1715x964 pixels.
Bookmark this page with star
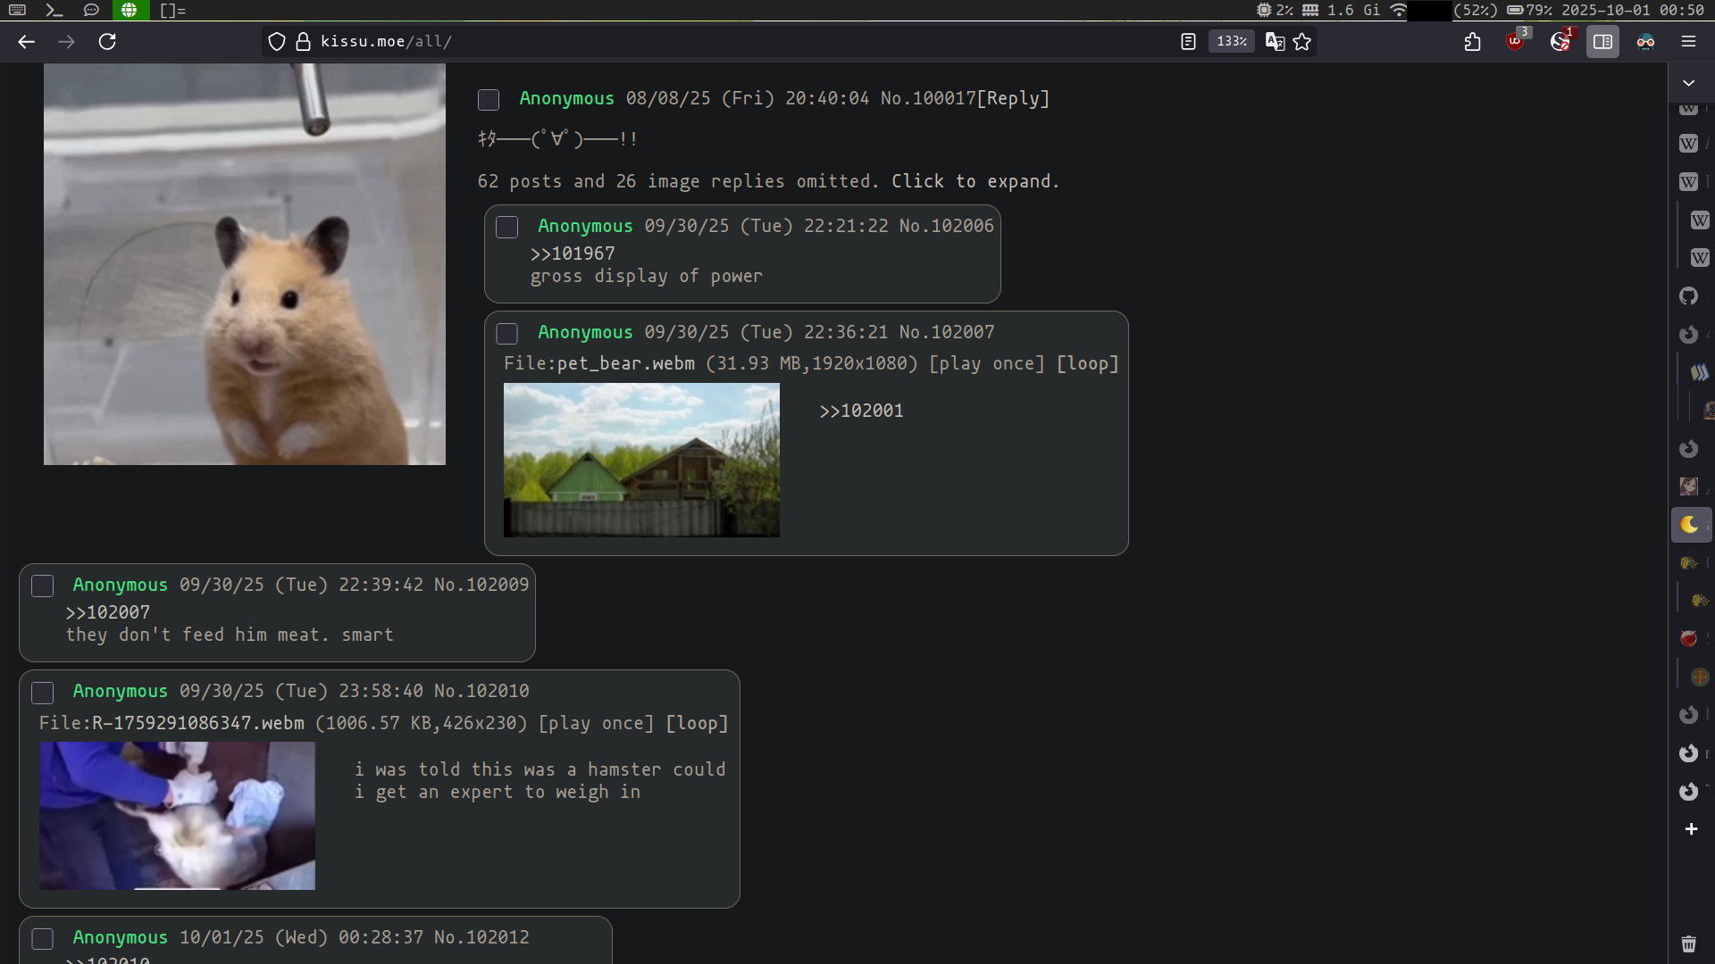tap(1302, 42)
